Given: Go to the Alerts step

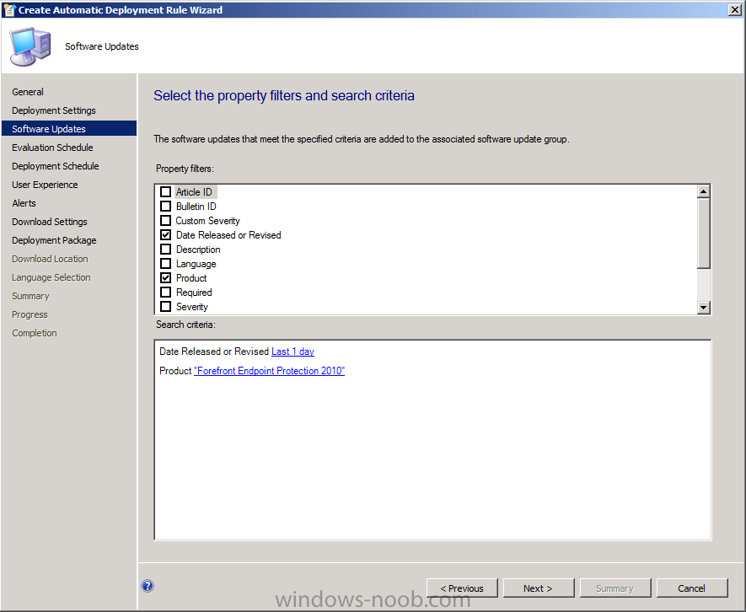Looking at the screenshot, I should (x=24, y=203).
